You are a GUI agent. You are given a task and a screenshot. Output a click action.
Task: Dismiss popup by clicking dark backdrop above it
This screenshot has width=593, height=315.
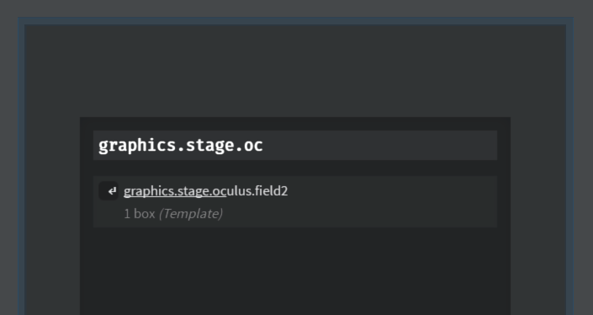click(x=295, y=71)
